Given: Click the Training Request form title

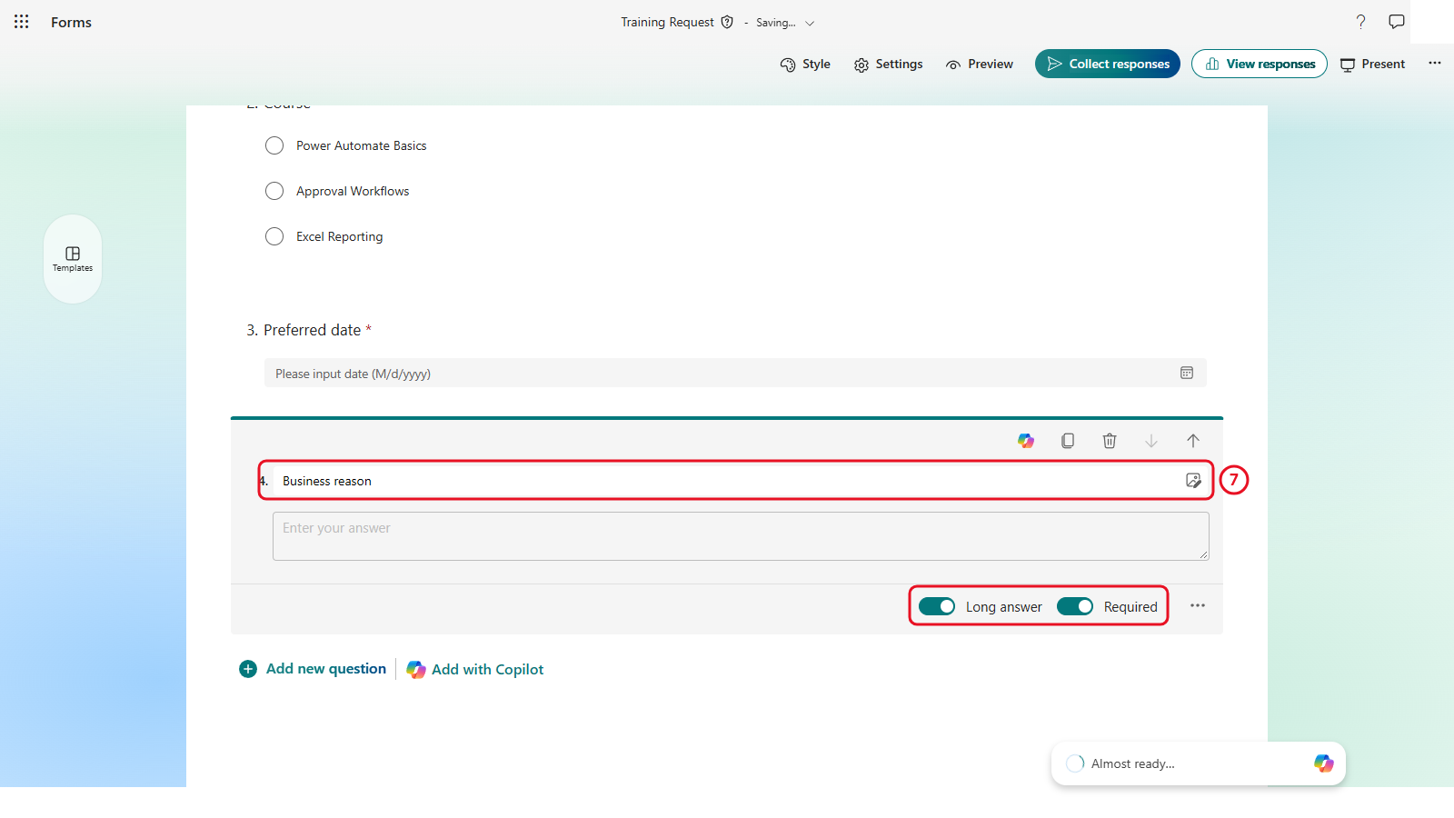Looking at the screenshot, I should [667, 22].
